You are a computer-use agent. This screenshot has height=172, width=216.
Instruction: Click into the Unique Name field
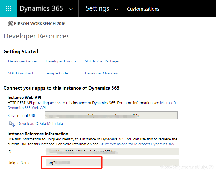click(112, 162)
